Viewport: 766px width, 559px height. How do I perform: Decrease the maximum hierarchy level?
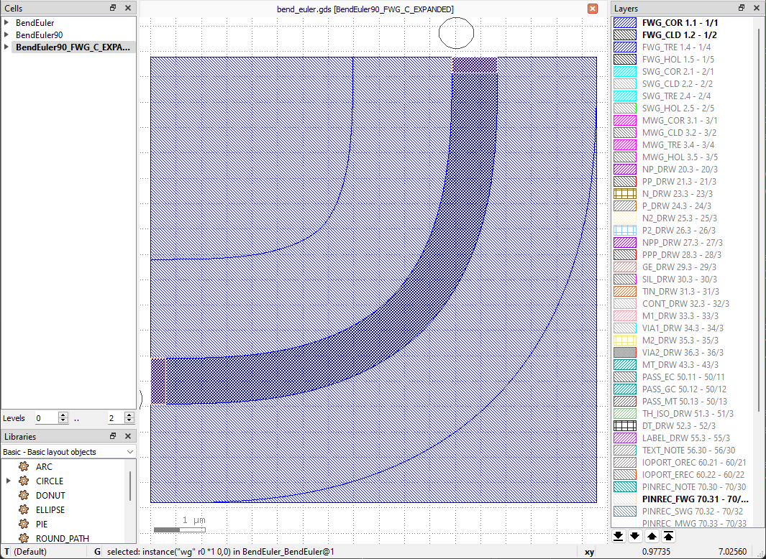(x=129, y=421)
